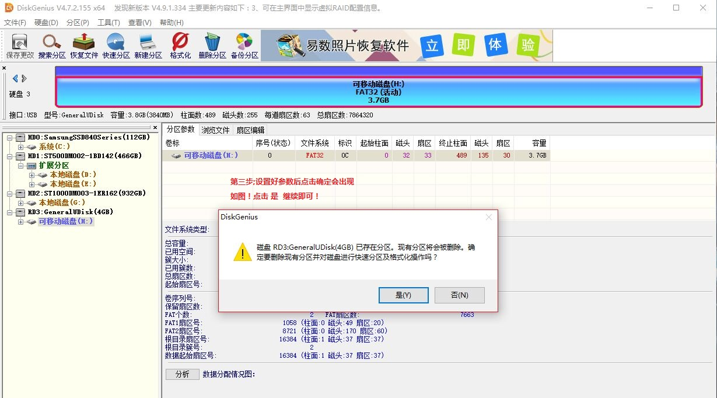Click the warning icon in the dialog
717x398 pixels.
pos(242,252)
